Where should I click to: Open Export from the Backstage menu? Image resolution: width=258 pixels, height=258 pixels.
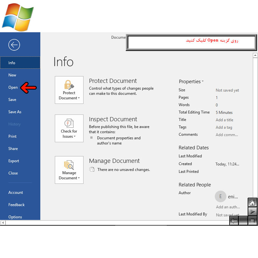[x=14, y=161]
